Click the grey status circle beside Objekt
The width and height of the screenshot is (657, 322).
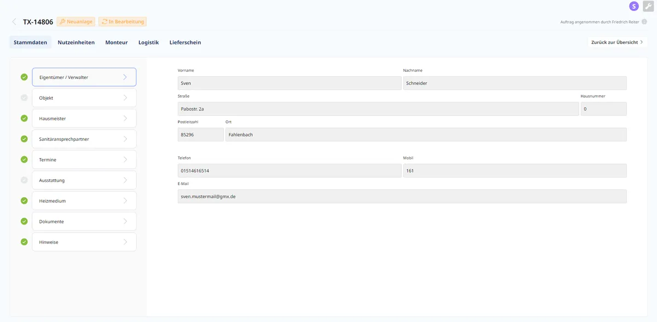pos(24,98)
